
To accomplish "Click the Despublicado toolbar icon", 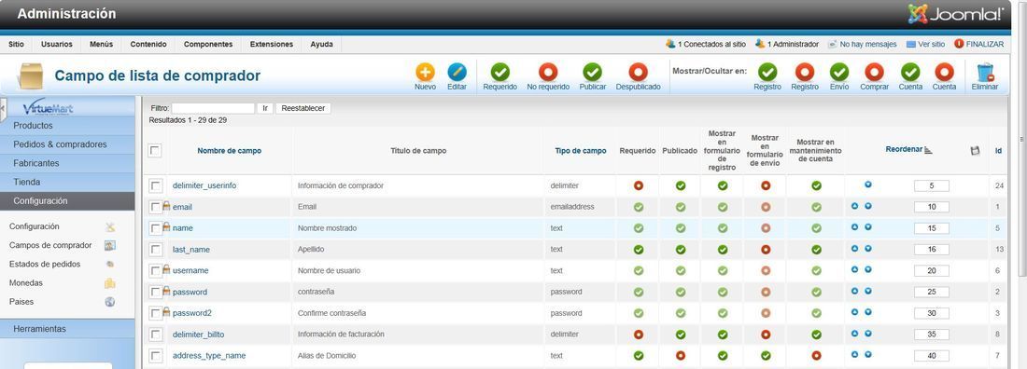I will point(638,72).
